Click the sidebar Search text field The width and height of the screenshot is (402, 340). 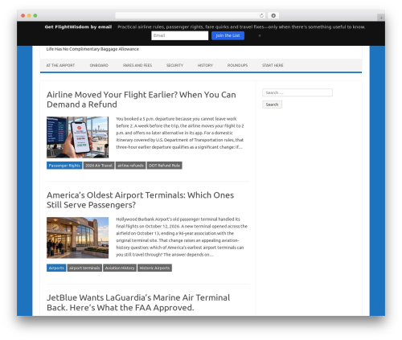tap(297, 92)
